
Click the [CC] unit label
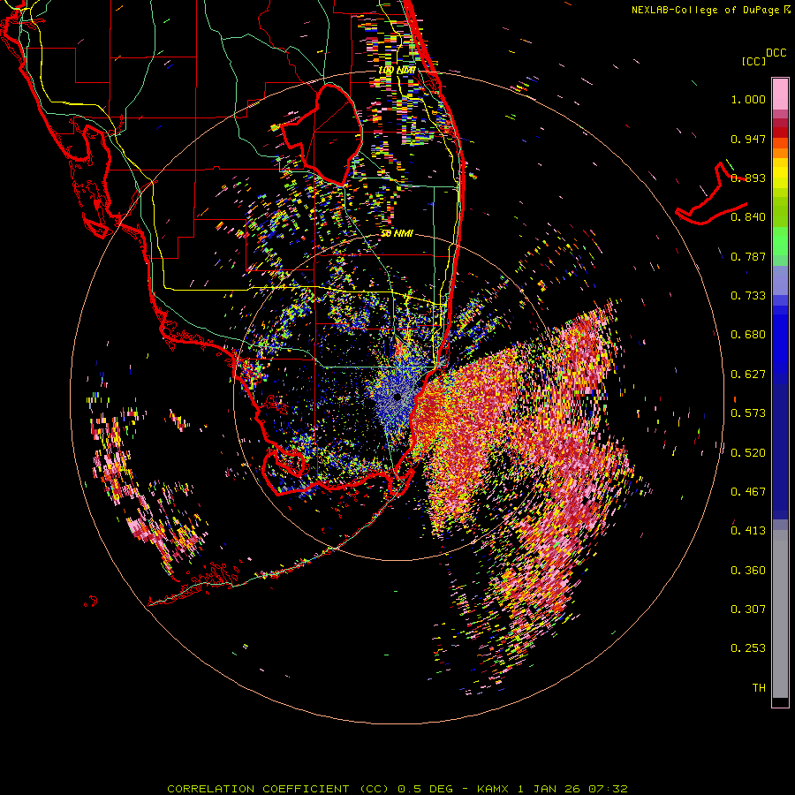(753, 61)
